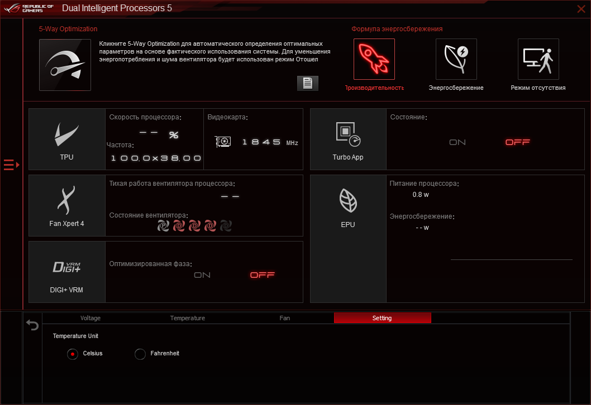Click the third fan status icon
The image size is (591, 405).
194,226
